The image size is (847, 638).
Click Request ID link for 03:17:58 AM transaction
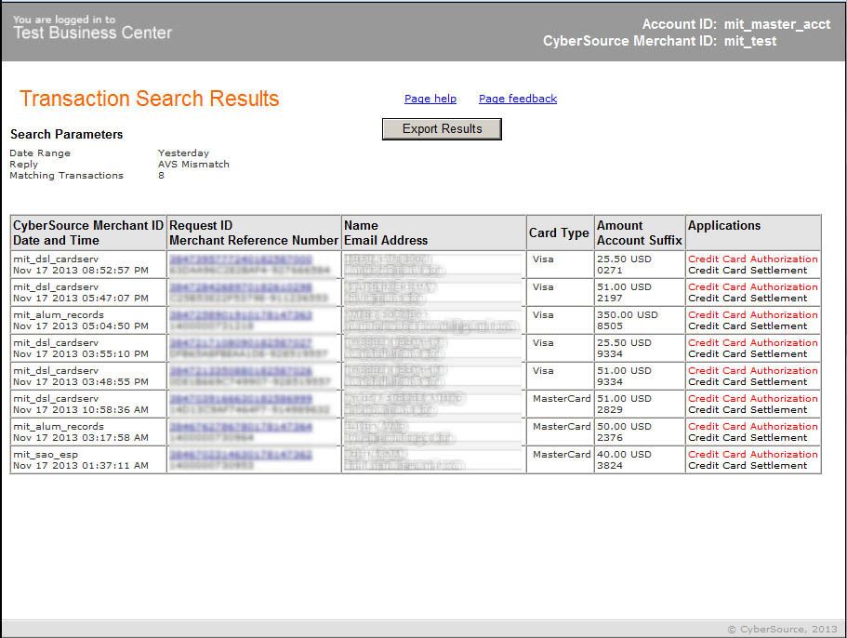pos(241,427)
